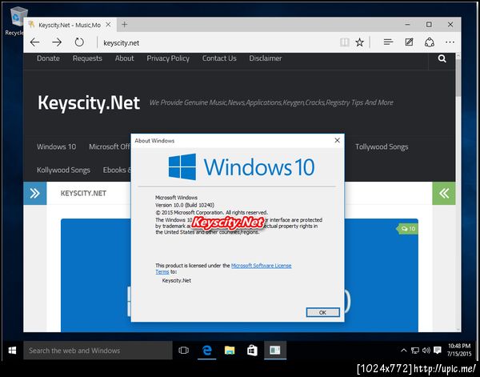Add page to favorites with star icon
Screen dimensions: 480x377
click(360, 42)
